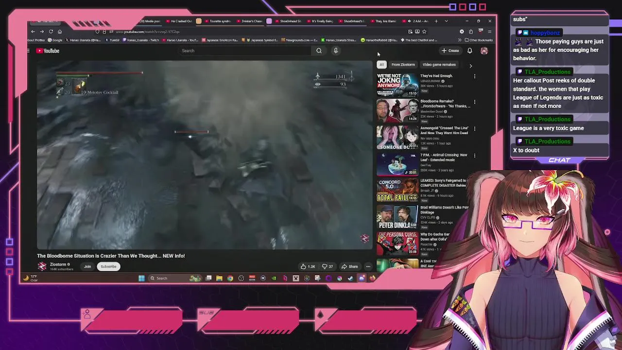Open options for '7 P.M. - Animal Crossing' video
622x350 pixels.
475,156
